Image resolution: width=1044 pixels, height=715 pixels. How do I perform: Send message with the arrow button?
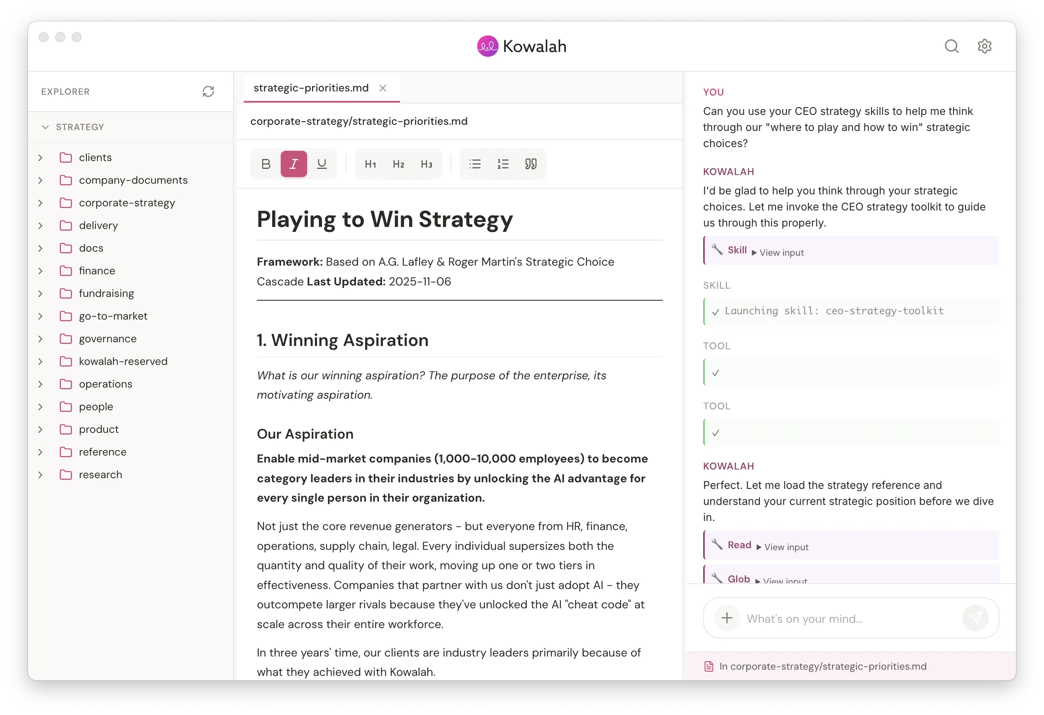pos(976,618)
